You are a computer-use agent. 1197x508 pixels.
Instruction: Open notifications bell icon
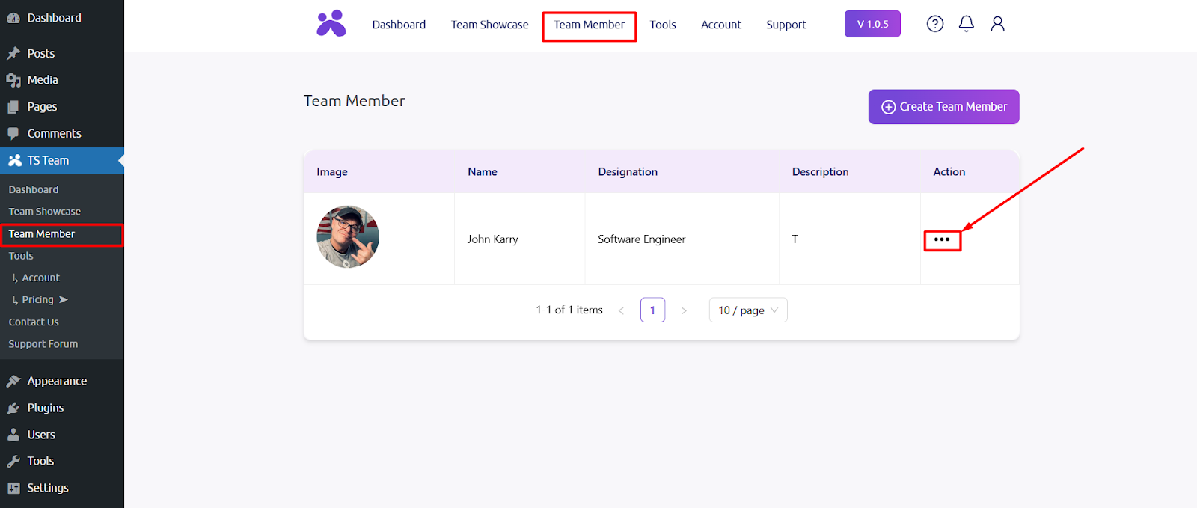(x=966, y=24)
